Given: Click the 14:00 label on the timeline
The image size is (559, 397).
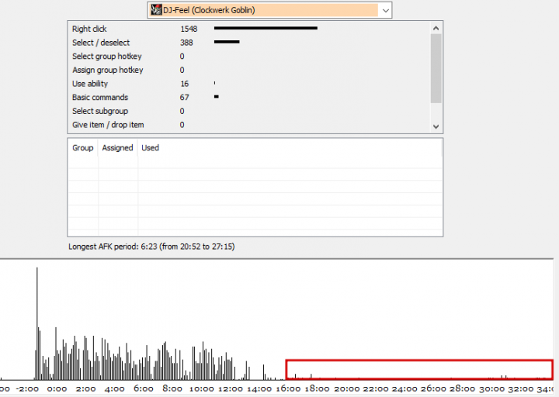Looking at the screenshot, I should [x=259, y=388].
